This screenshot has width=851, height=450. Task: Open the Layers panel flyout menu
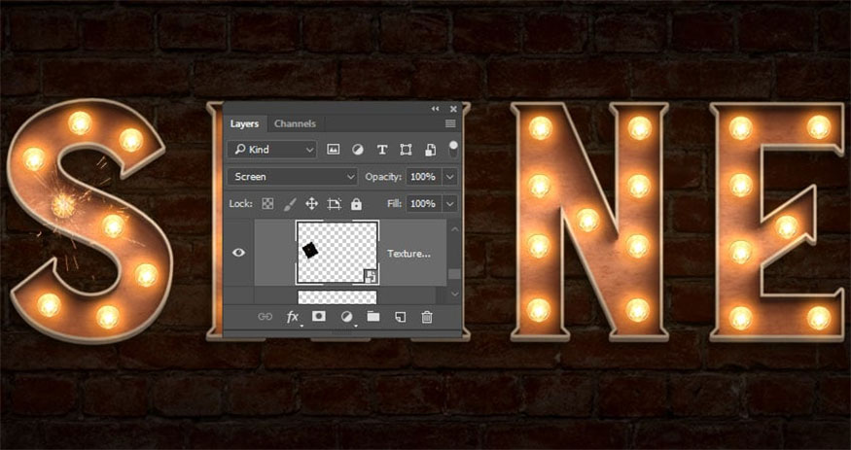(450, 123)
